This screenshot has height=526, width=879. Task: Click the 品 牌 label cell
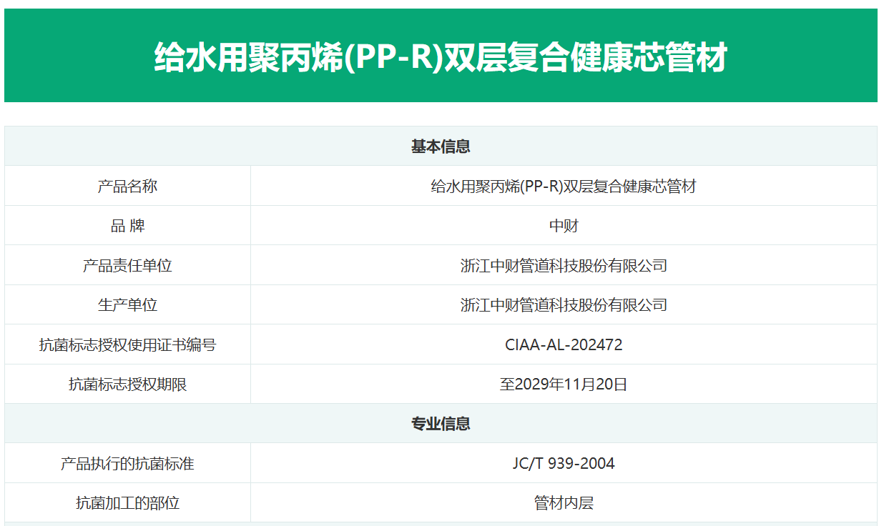point(127,227)
